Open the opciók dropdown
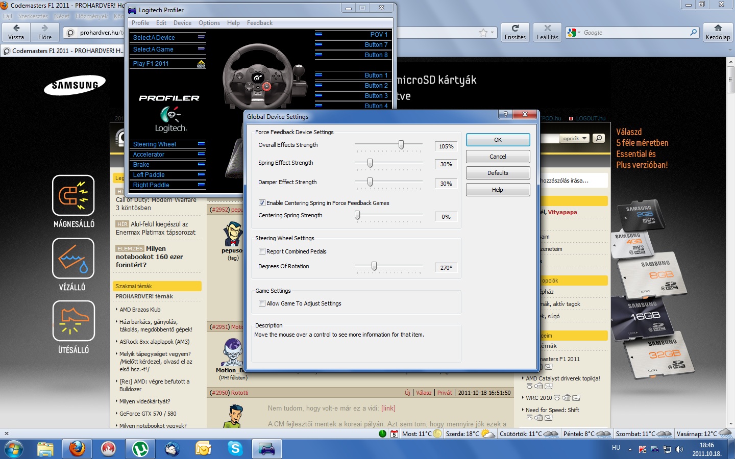Screen dimensions: 735x459 (574, 138)
